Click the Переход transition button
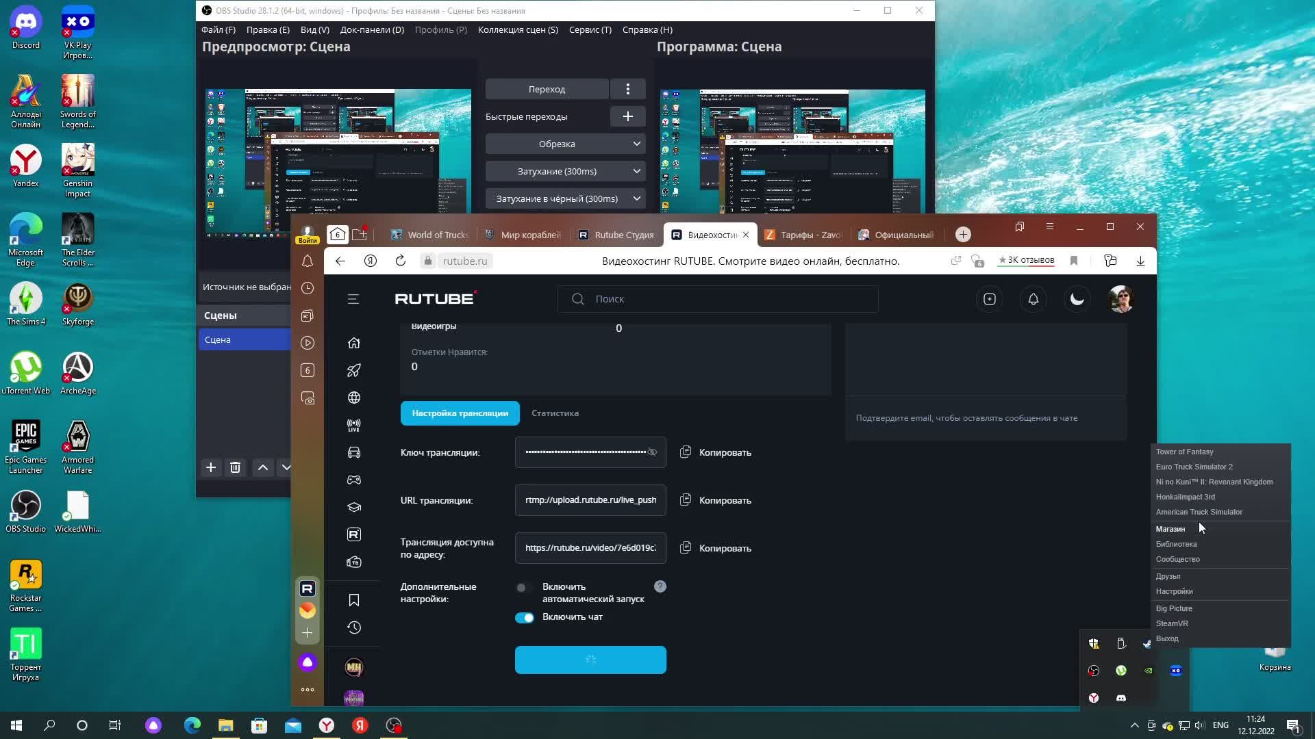Viewport: 1315px width, 739px height. (547, 89)
